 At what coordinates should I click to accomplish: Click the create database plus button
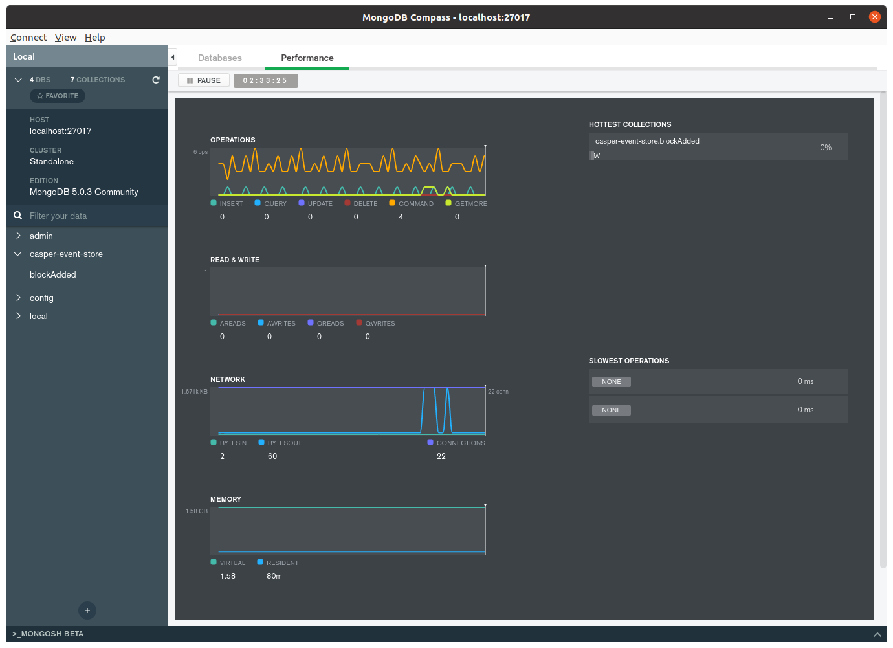(x=87, y=610)
